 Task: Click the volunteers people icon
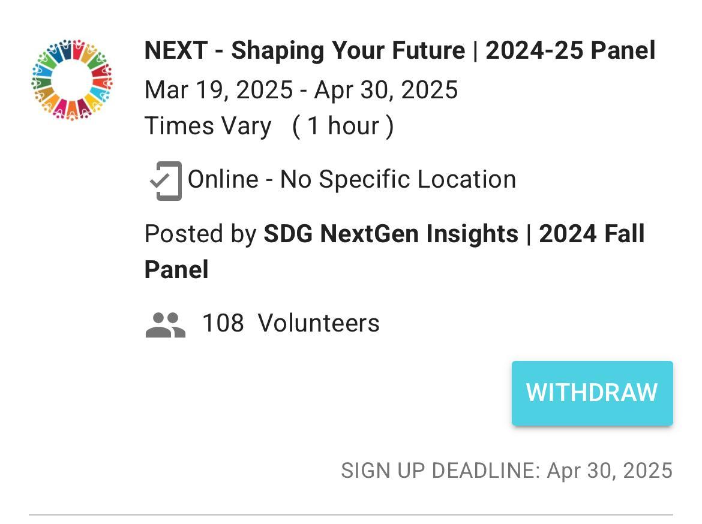pos(165,324)
